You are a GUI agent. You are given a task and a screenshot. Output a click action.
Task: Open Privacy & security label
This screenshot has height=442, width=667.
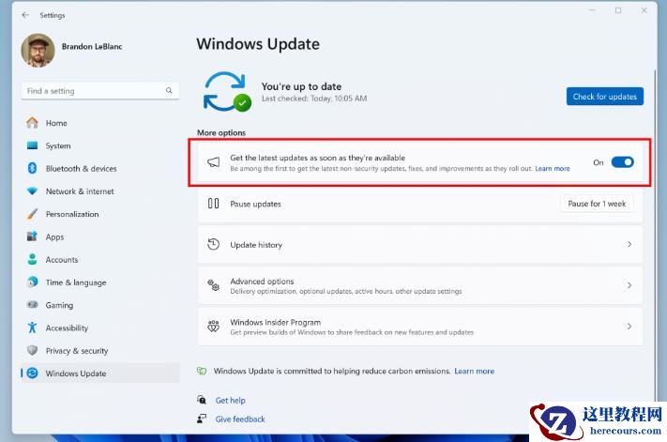pos(77,351)
